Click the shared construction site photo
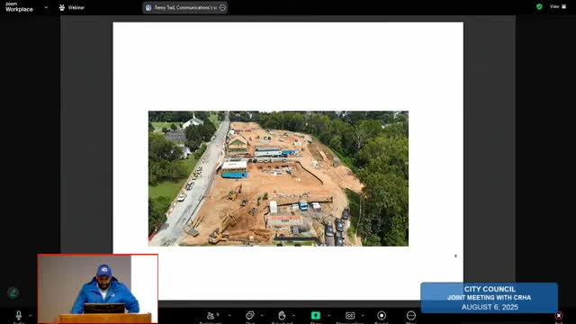 tap(278, 178)
